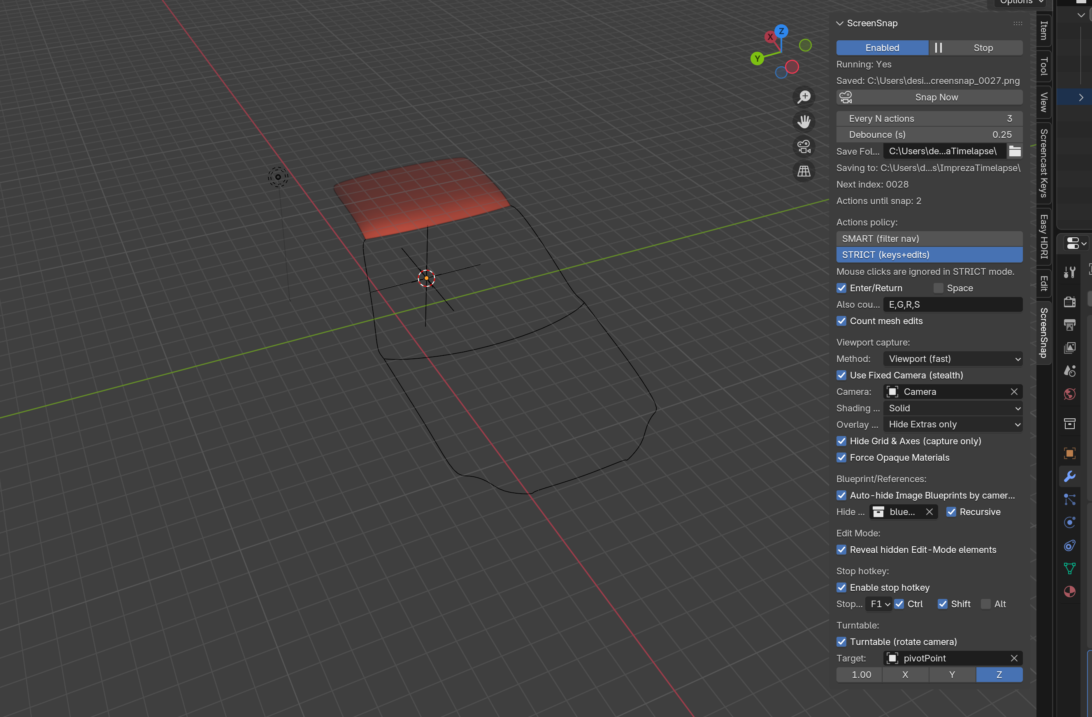Open properties editor type dropdown
This screenshot has height=717, width=1092.
(1076, 243)
